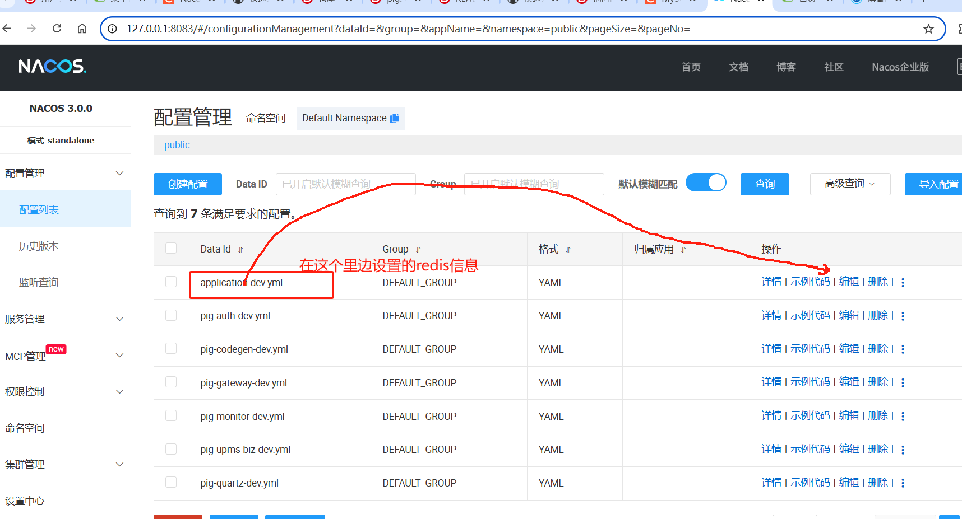Open 示例代码 for pig-codegen-dev.yml
This screenshot has width=962, height=519.
click(x=810, y=349)
